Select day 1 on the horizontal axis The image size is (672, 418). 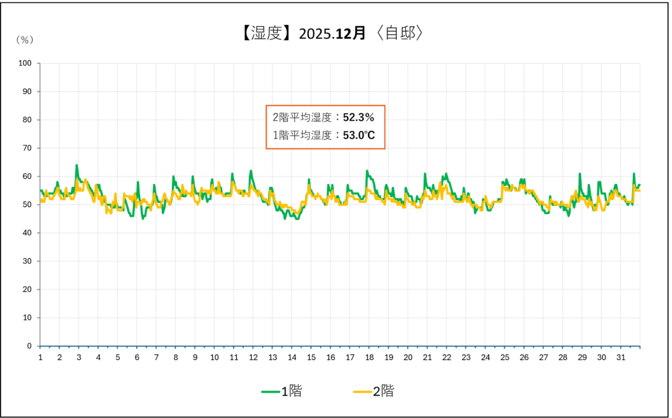(40, 357)
